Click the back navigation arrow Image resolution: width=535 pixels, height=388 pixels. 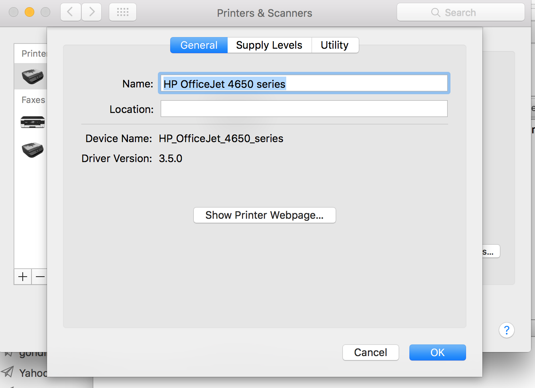click(71, 12)
